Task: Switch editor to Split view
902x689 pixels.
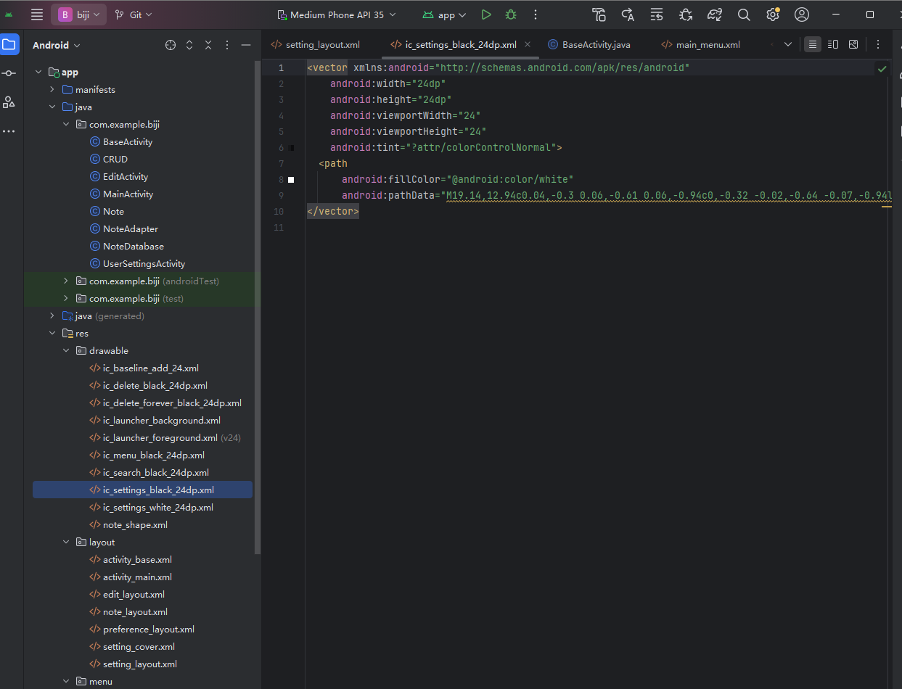Action: [833, 44]
